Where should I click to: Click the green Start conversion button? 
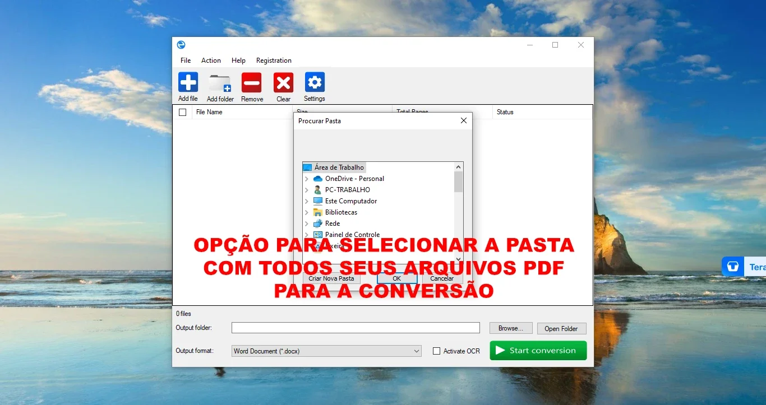(x=538, y=351)
